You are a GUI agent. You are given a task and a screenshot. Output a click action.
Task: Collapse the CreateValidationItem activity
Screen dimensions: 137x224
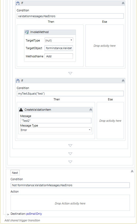pyautogui.click(x=91, y=110)
